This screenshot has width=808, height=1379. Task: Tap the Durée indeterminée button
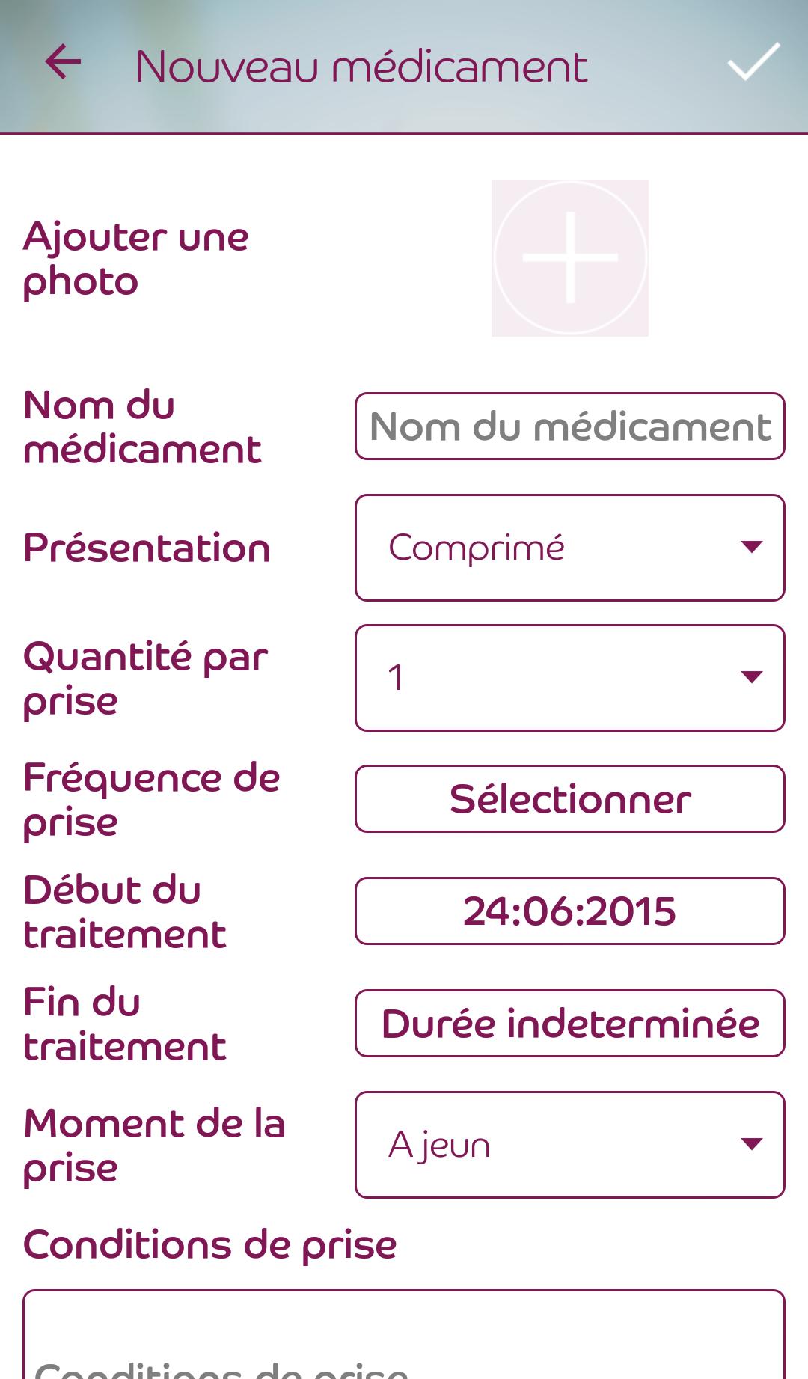[x=569, y=1023]
